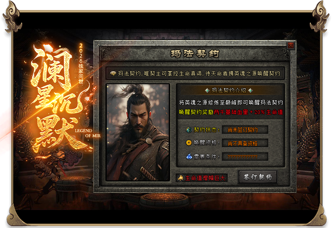Image resolution: width=332 pixels, height=228 pixels.
Task: Click the green orb icon beside 契约状态
Action: click(x=189, y=130)
